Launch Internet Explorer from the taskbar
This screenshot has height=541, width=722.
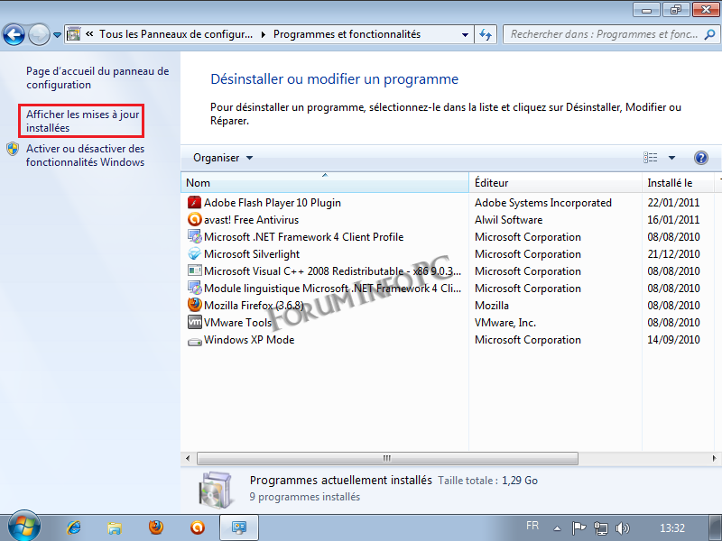(74, 527)
